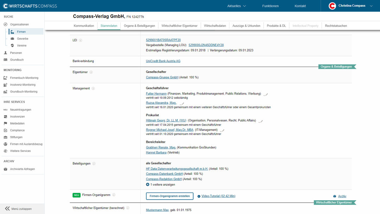Click the Stiftungen sidebar icon
Viewport: 380px width, 214px height.
pos(6,137)
